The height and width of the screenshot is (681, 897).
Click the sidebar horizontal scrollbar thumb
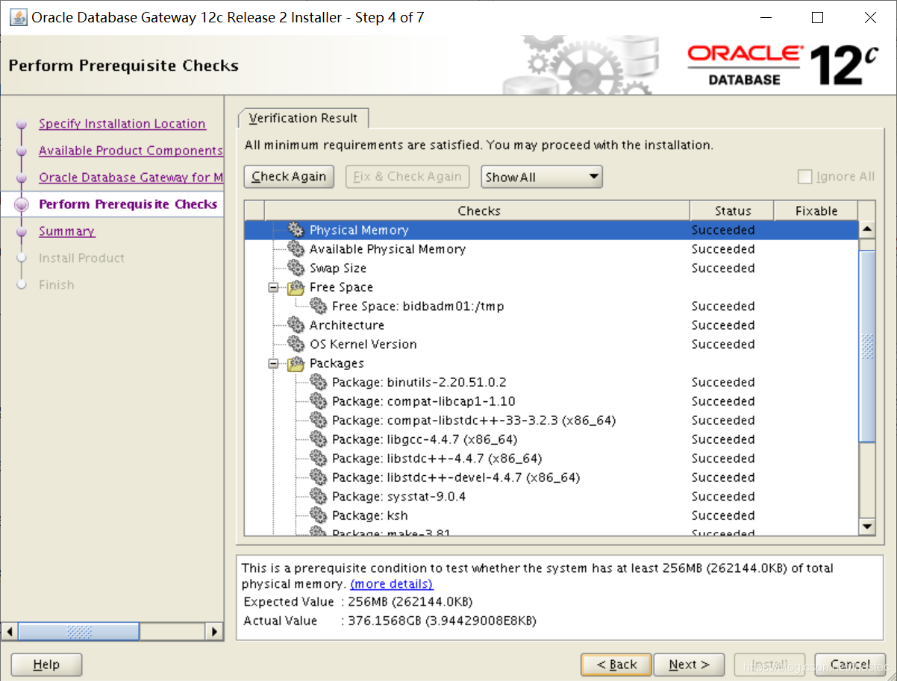click(x=79, y=632)
